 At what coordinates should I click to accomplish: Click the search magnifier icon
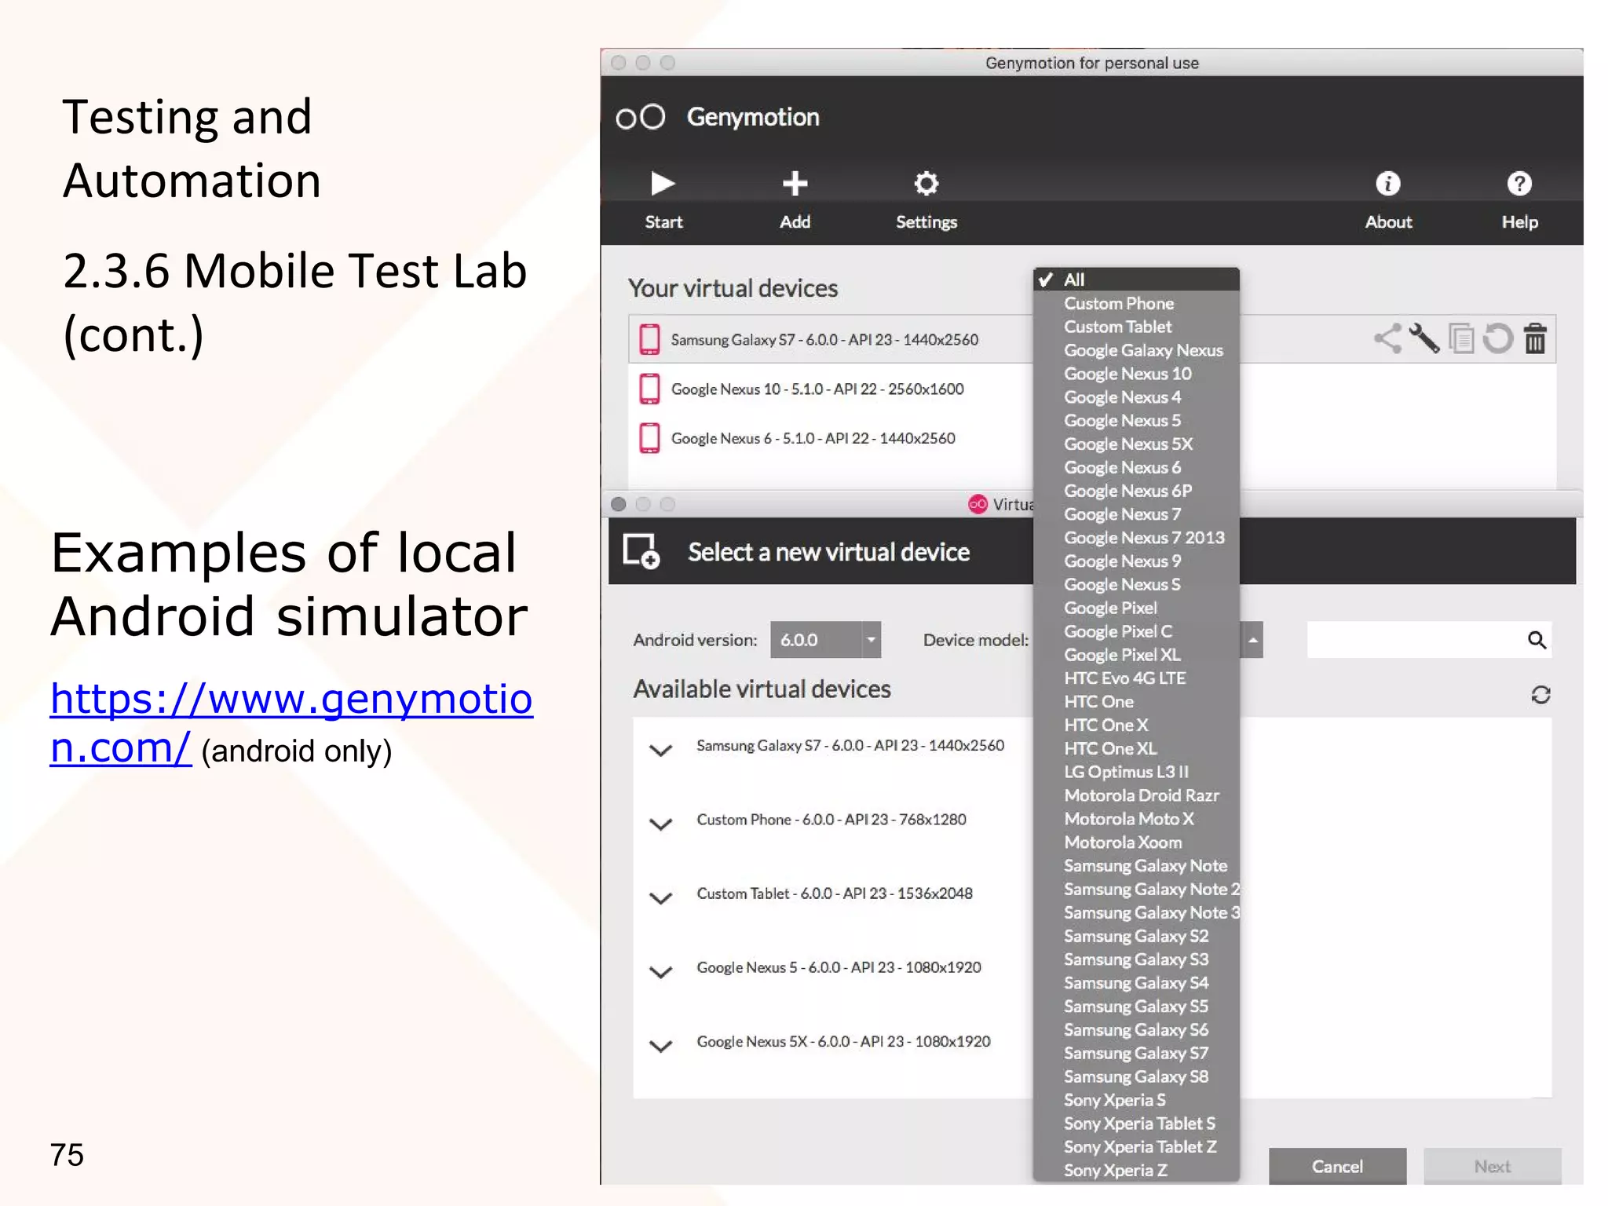(1537, 640)
